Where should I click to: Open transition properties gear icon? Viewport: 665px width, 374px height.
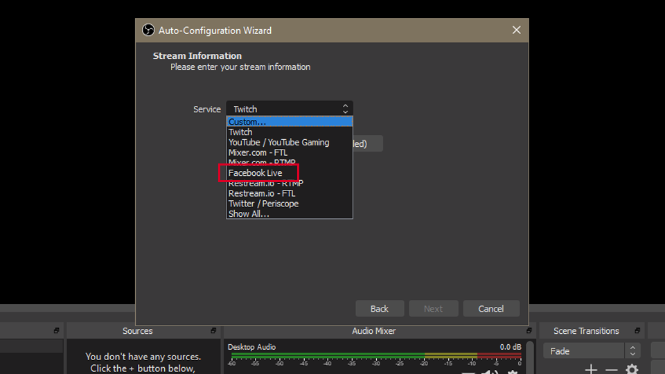click(x=632, y=369)
